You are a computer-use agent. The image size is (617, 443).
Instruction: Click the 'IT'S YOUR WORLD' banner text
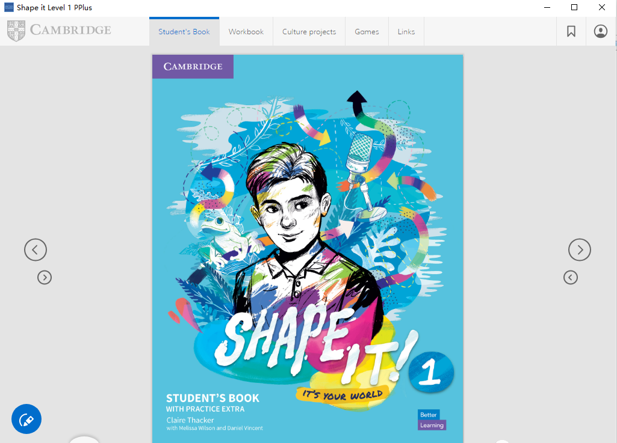343,395
